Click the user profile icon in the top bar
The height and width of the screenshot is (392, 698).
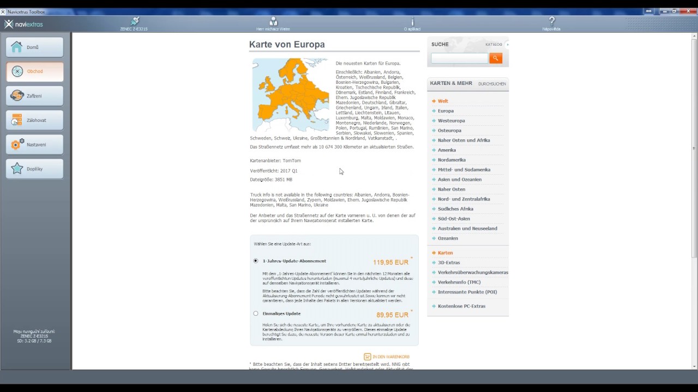[273, 21]
